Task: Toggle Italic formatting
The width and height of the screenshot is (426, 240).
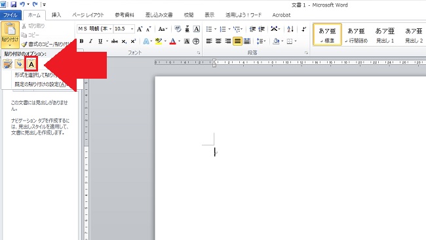Action: 90,41
